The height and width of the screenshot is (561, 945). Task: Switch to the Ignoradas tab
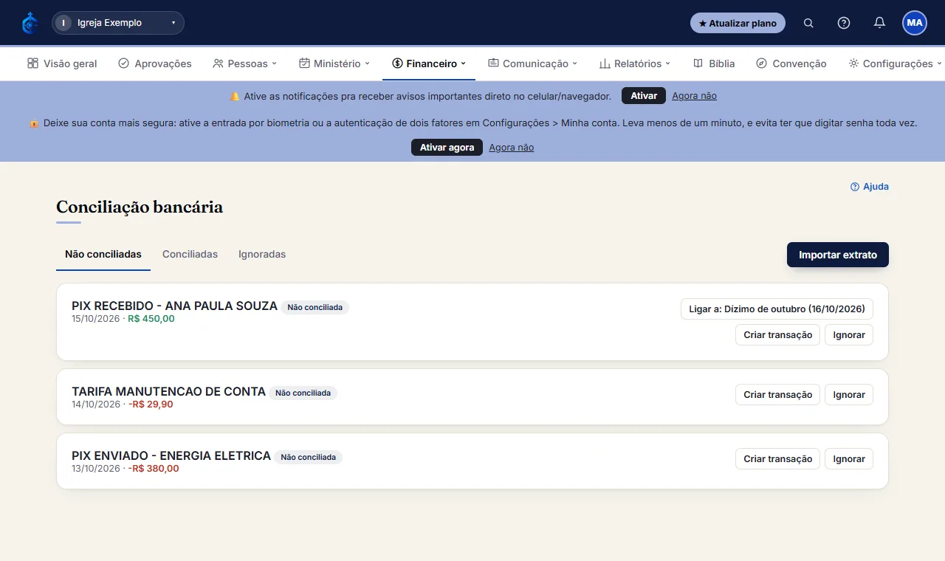262,255
